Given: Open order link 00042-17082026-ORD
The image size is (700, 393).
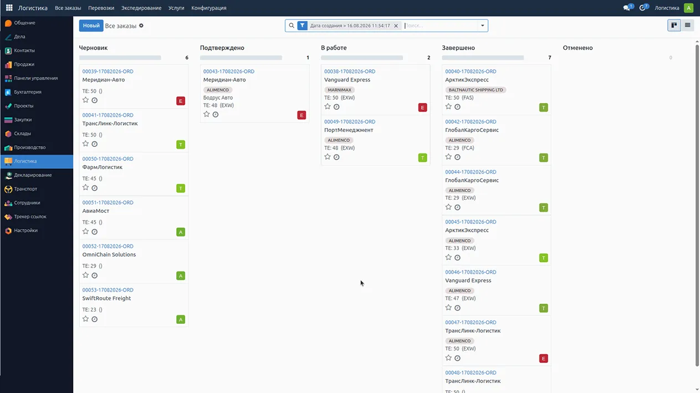Looking at the screenshot, I should pyautogui.click(x=471, y=122).
